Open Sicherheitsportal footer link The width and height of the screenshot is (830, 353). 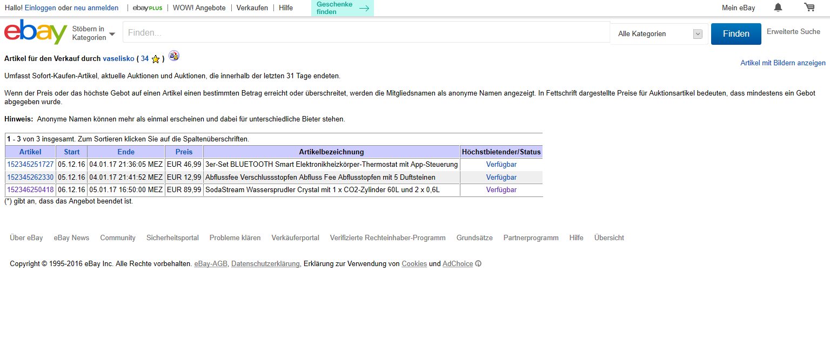click(172, 237)
